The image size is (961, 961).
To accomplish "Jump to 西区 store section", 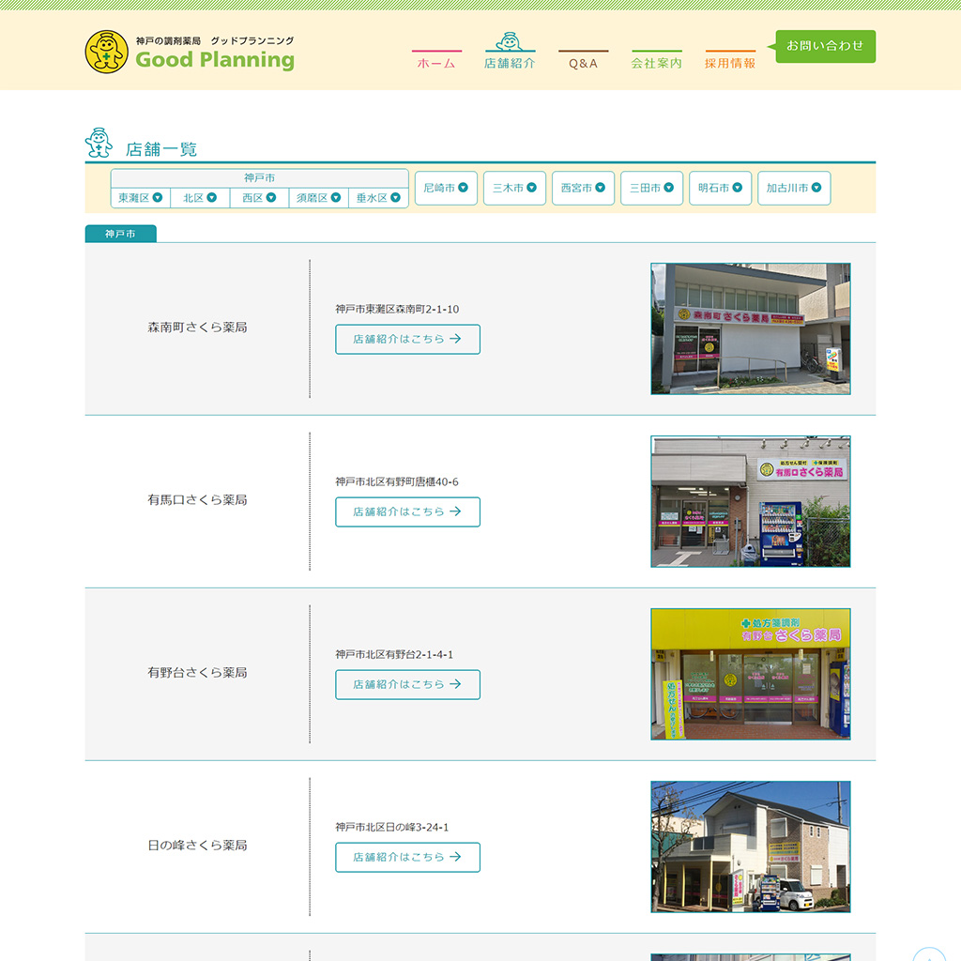I will tap(259, 197).
